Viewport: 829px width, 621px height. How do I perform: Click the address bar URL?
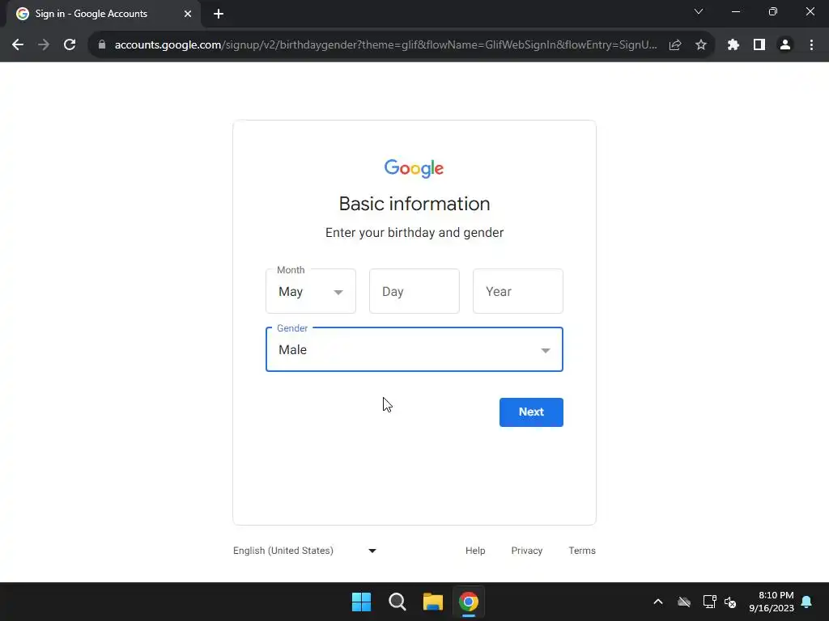(386, 45)
